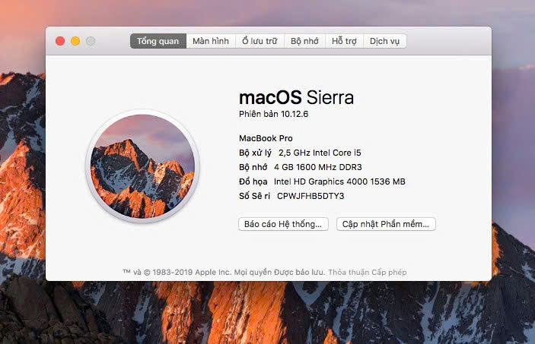Switch to the Màn hình tab
This screenshot has width=535, height=344.
pos(211,41)
